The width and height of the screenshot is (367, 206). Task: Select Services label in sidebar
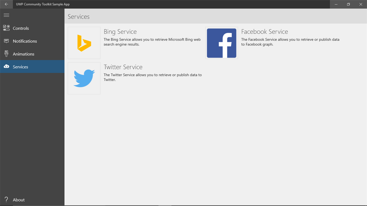pyautogui.click(x=20, y=67)
